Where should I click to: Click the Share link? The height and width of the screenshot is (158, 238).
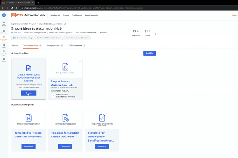pos(234,16)
